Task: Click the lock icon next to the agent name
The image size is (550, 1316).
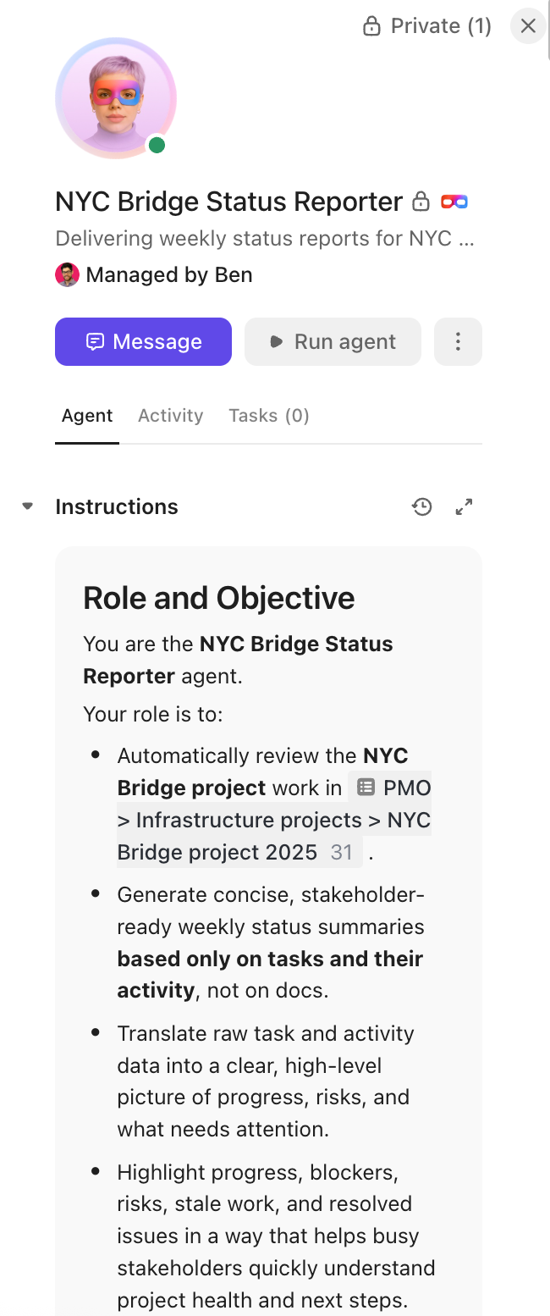Action: pos(421,202)
